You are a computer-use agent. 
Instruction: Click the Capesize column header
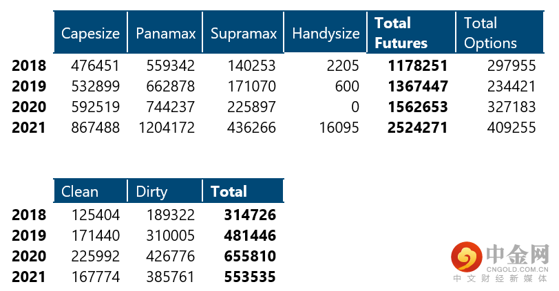tap(90, 33)
